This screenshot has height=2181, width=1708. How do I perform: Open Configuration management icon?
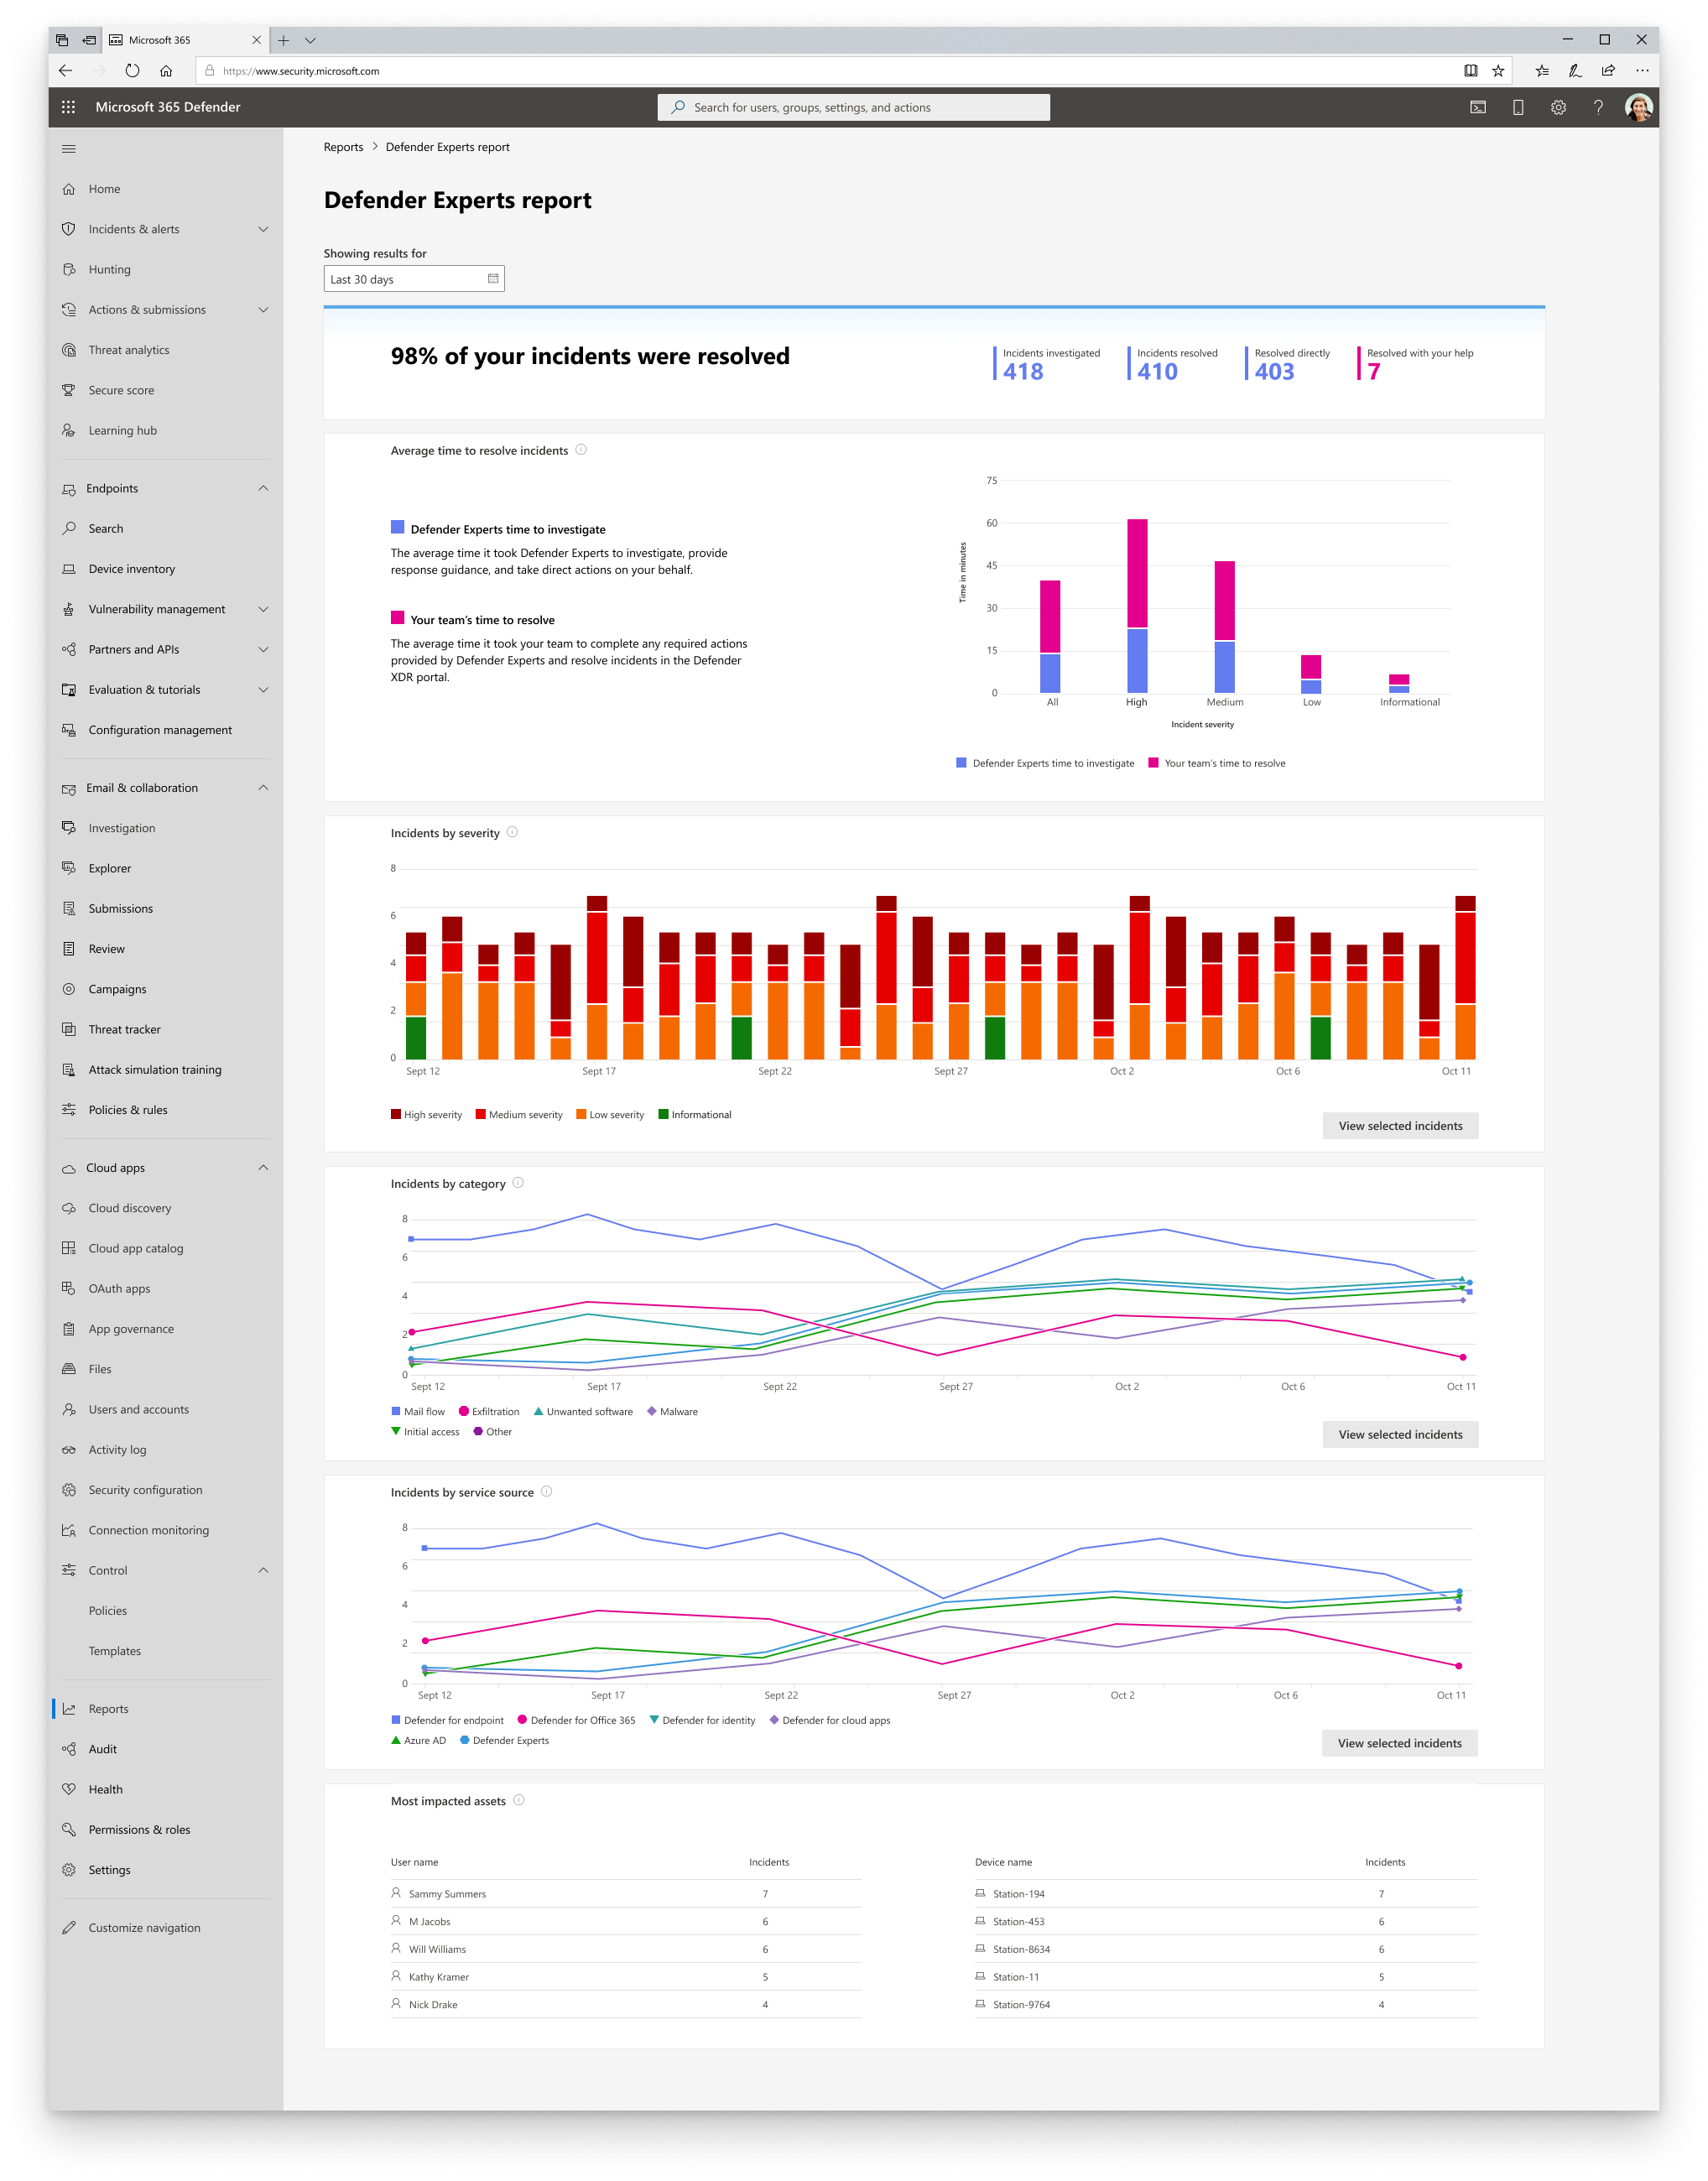click(x=69, y=730)
